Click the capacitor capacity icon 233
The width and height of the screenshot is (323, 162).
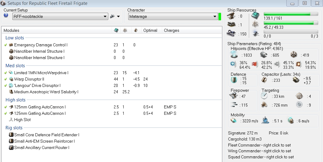point(265,80)
